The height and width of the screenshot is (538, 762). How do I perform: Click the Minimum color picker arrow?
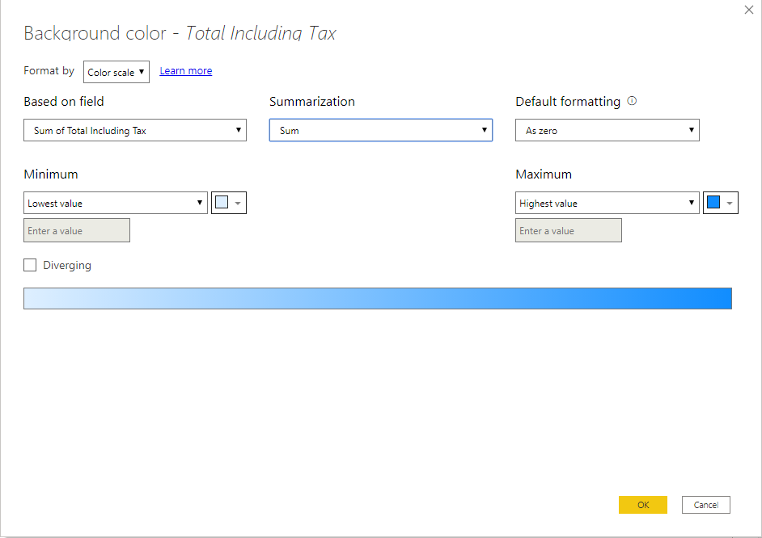pos(238,204)
